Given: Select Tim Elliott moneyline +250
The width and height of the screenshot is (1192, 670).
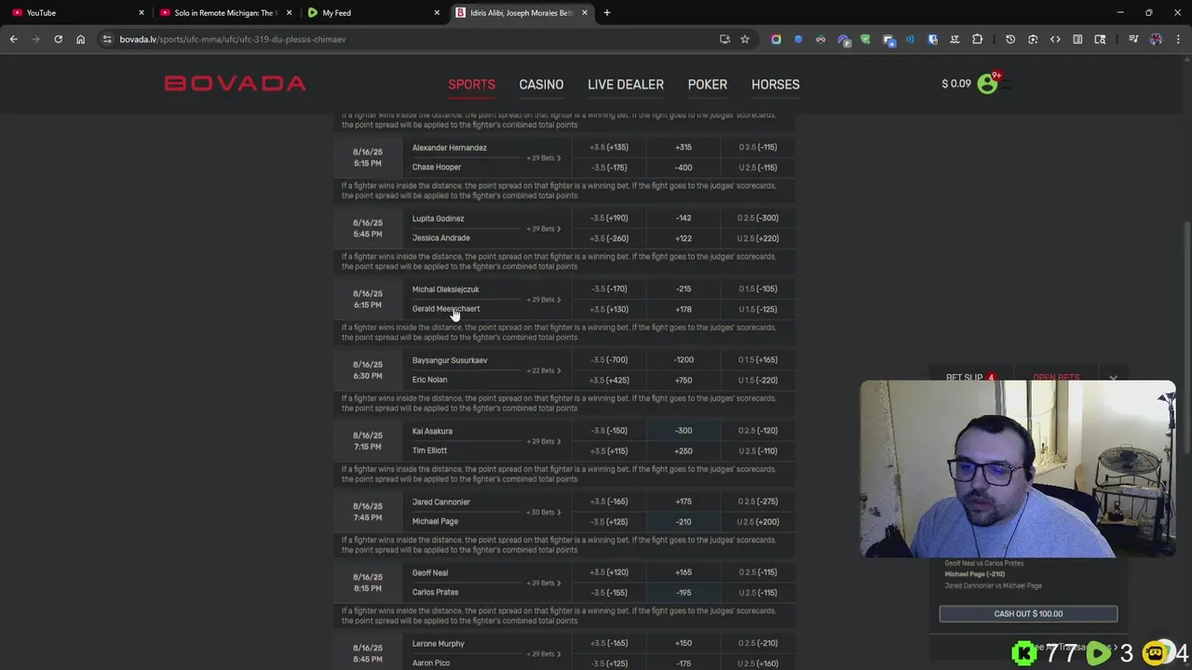Looking at the screenshot, I should [684, 451].
